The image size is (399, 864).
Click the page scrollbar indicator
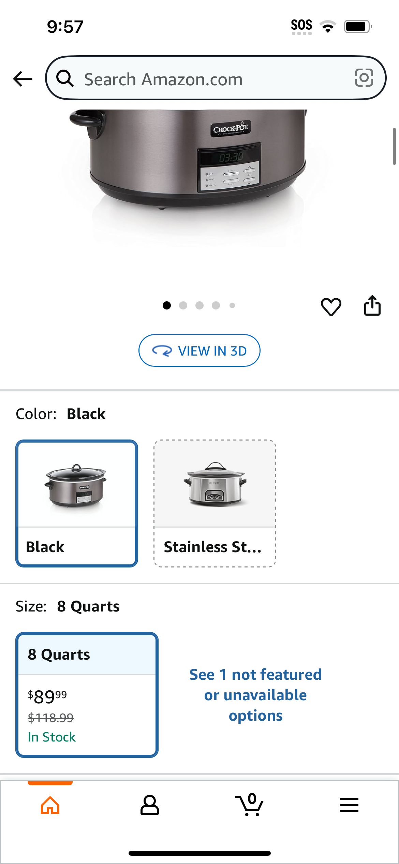point(394,146)
